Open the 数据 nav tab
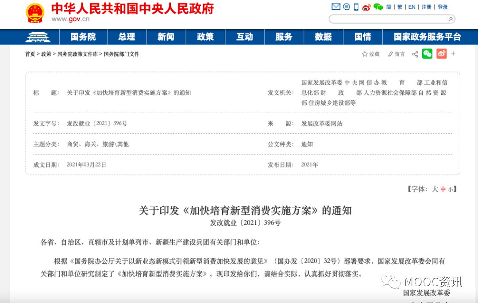 click(323, 37)
